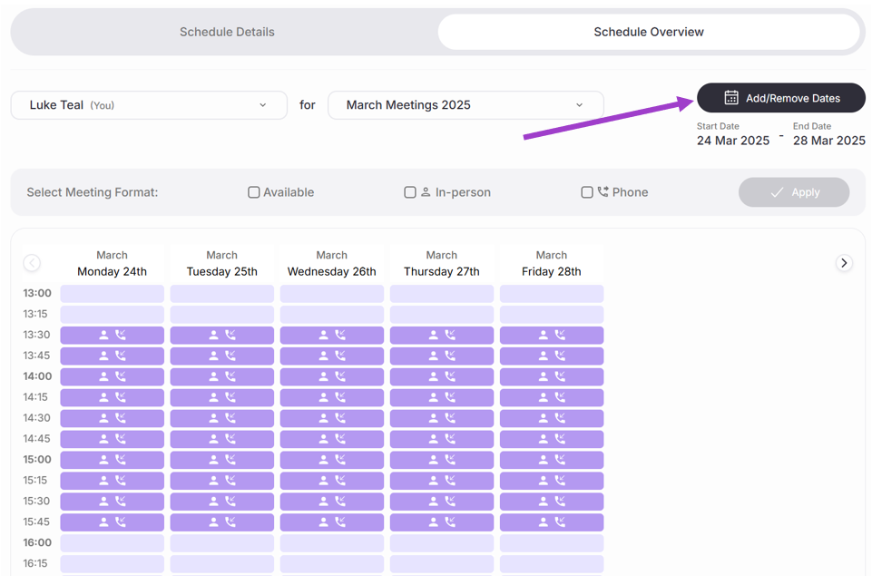This screenshot has width=872, height=585.
Task: Click phone icon in Thursday 15:00 slot
Action: click(450, 460)
